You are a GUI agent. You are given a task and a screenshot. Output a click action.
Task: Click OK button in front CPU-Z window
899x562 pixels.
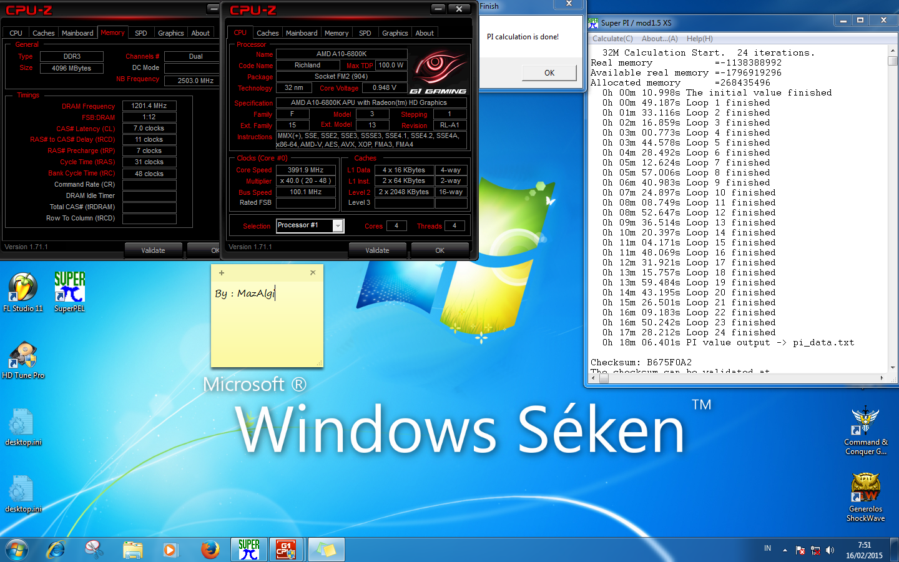click(x=440, y=250)
